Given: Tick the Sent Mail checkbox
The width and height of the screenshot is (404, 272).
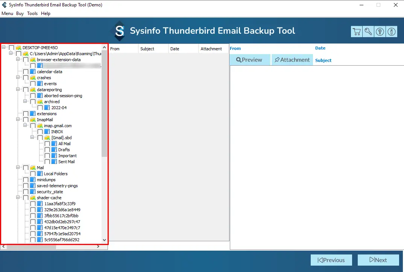Looking at the screenshot, I should 47,162.
